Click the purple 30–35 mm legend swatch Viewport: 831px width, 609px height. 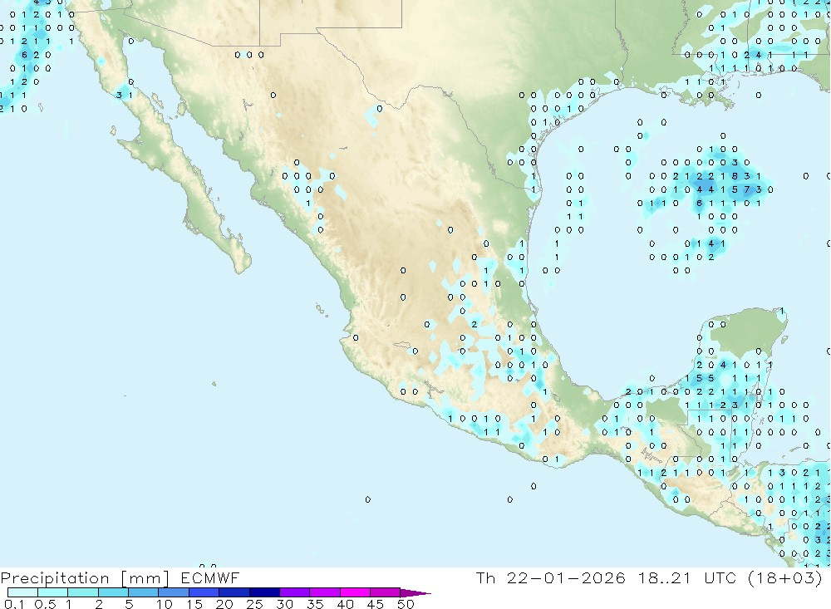(x=294, y=592)
